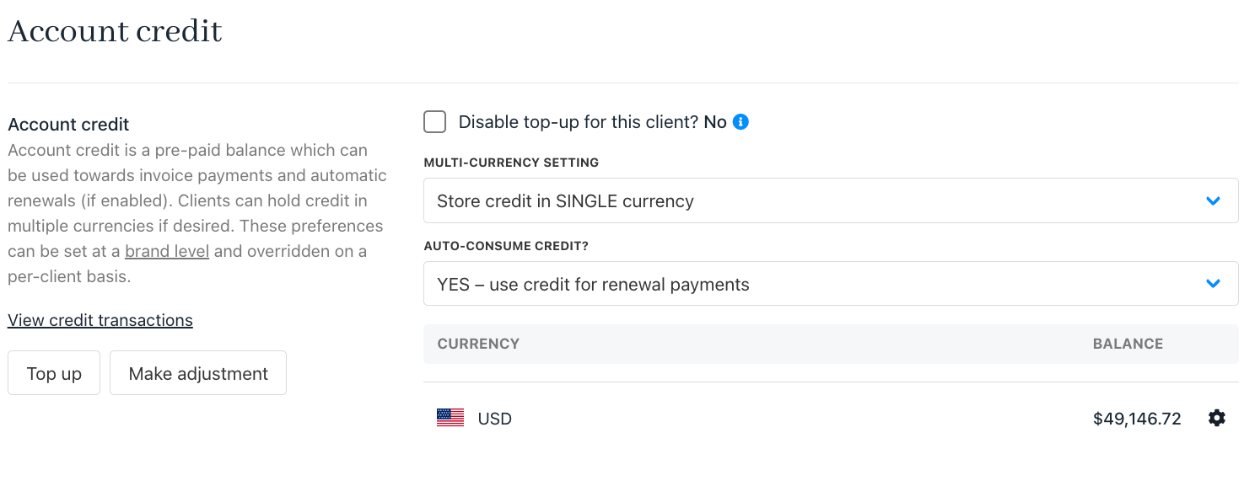Click the large Account credit page title
Viewport: 1244px width, 486px height.
(115, 31)
